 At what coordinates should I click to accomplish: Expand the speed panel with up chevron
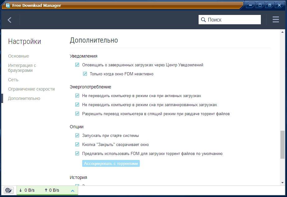click(x=73, y=191)
